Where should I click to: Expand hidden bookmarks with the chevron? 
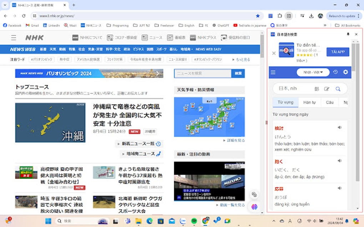pos(325,25)
